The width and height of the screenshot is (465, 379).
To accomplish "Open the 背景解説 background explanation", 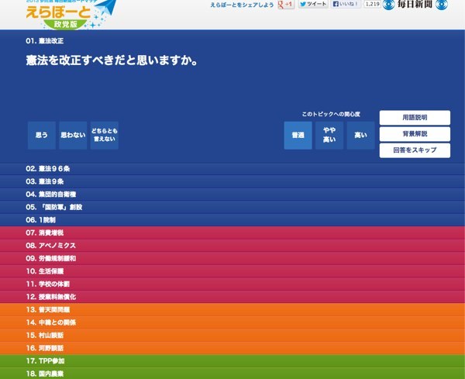I will tap(415, 134).
